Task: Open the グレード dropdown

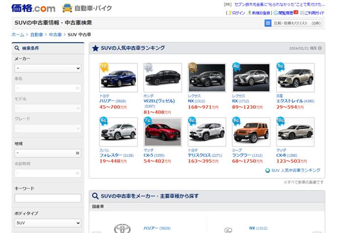Action: (x=48, y=128)
